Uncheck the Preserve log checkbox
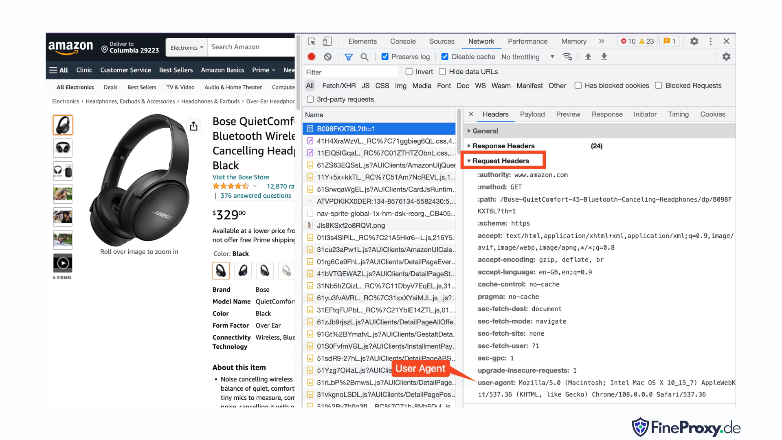The image size is (782, 440). 385,57
